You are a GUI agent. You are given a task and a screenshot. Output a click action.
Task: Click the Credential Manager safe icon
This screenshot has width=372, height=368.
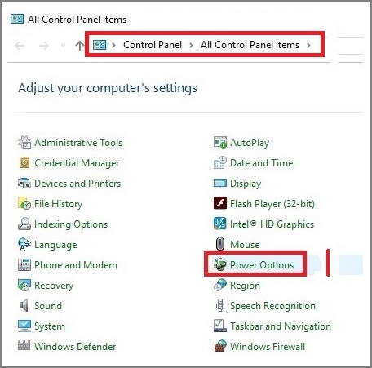24,162
